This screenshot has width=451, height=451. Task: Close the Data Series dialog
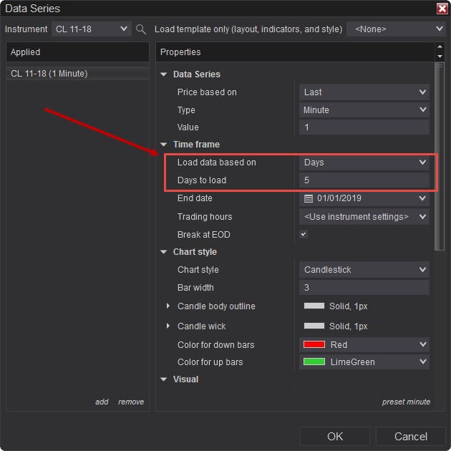(442, 9)
